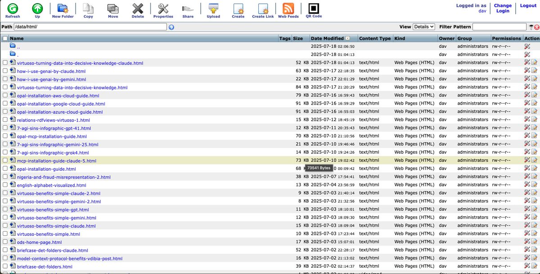Open opal-mcp-installation-guide.html file link
The width and height of the screenshot is (540, 274).
coord(52,136)
